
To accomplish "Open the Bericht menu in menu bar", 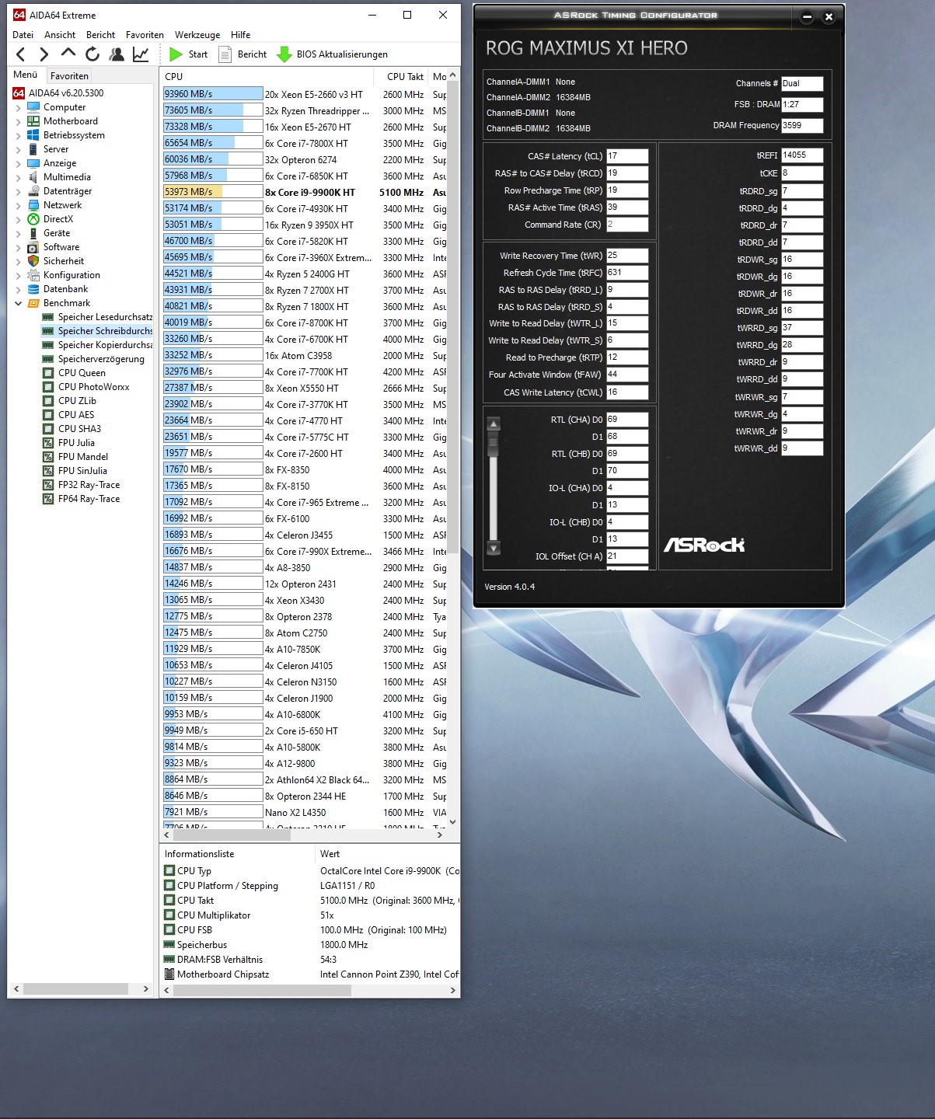I will pyautogui.click(x=100, y=35).
